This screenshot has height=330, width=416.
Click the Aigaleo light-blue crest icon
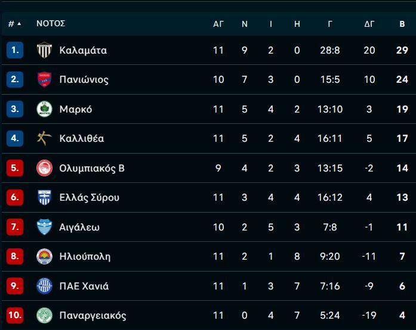[44, 227]
